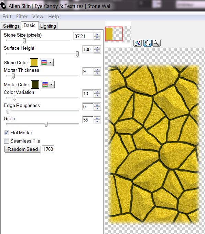Open the Stone Color palette dropdown
The height and width of the screenshot is (234, 205).
click(x=47, y=62)
